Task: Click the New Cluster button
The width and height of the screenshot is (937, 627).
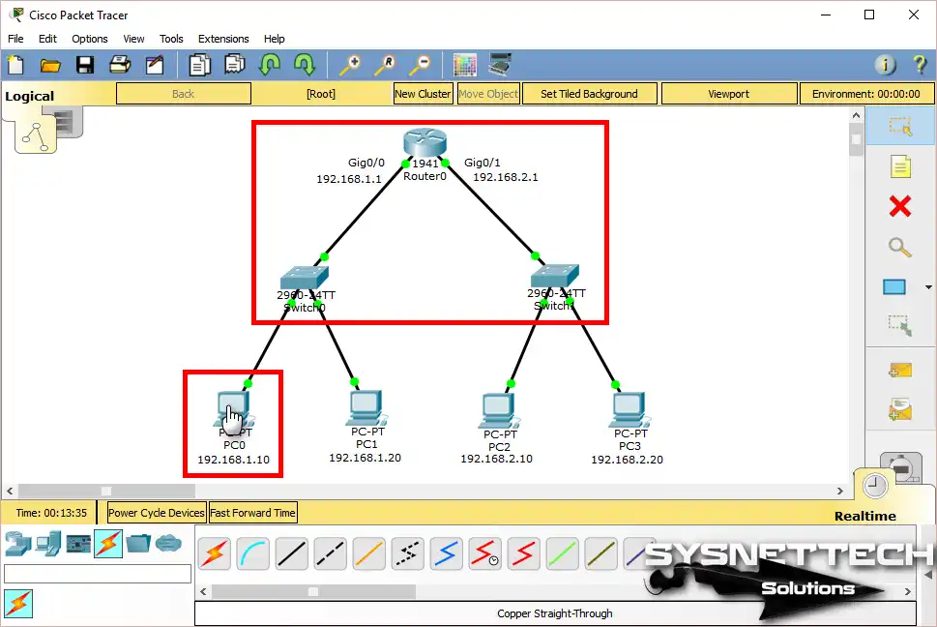Action: click(424, 94)
